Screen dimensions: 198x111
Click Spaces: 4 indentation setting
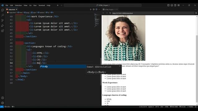(x=151, y=107)
